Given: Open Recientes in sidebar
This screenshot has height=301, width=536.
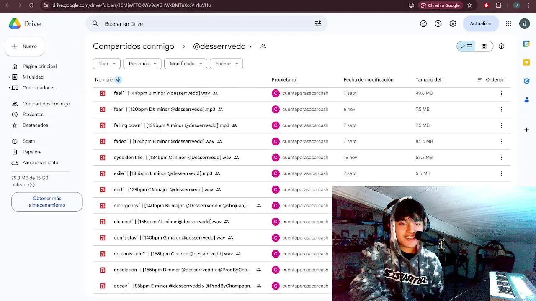Looking at the screenshot, I should 33,115.
